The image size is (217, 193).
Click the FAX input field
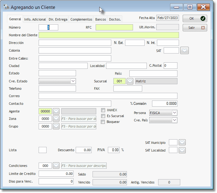[128, 89]
